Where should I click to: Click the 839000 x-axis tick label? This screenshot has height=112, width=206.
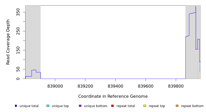[55, 86]
